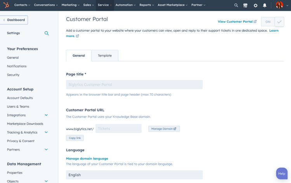
Task: Open the marketplace storefront icon
Action: pos(245,5)
